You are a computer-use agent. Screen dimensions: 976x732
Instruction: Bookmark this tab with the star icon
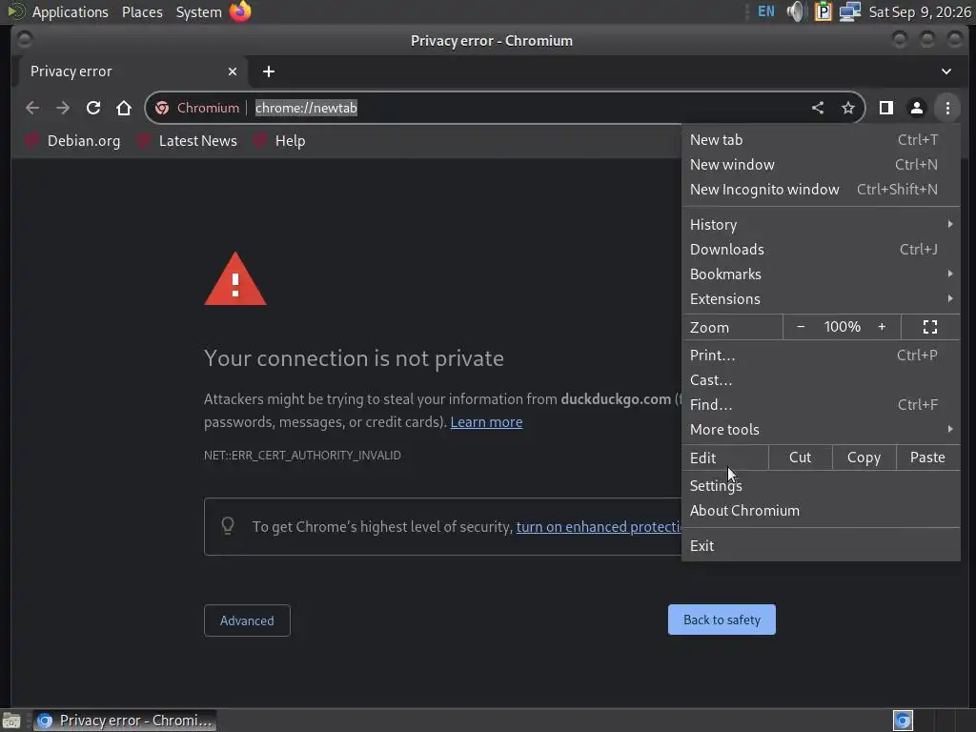[847, 108]
